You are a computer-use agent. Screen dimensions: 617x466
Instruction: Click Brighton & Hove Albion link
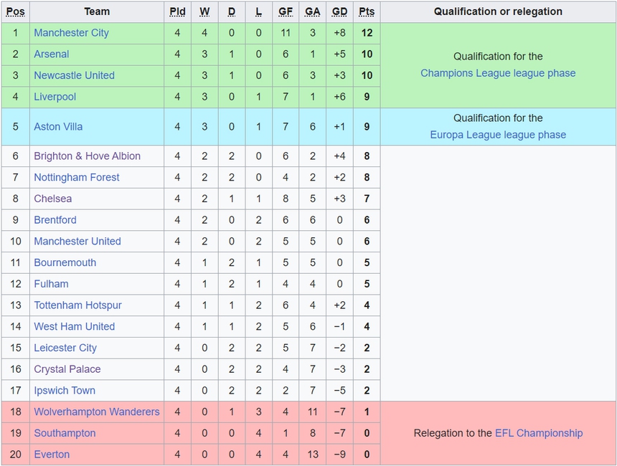87,156
